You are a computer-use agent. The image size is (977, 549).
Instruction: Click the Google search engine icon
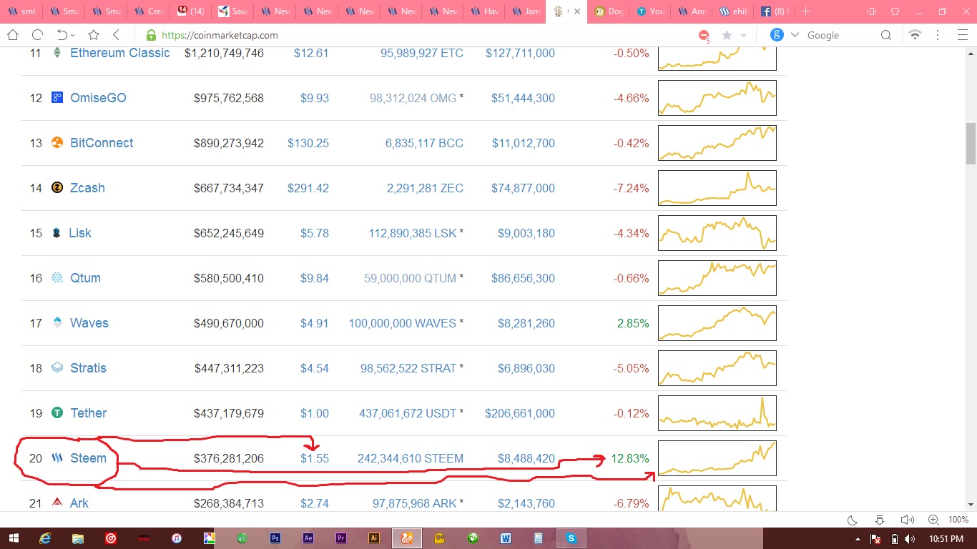(777, 34)
